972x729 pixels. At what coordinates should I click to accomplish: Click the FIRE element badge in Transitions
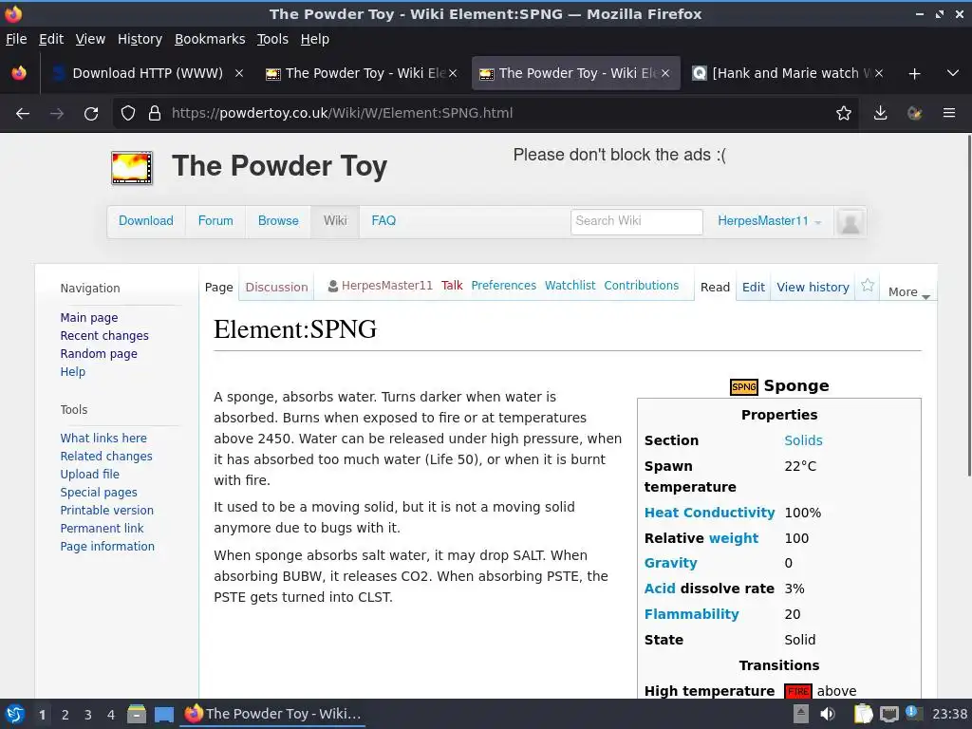[797, 691]
